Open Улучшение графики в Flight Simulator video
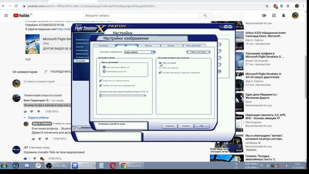Viewport: 309px width, 174px height. [x=265, y=55]
